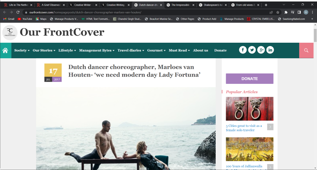317x170 pixels.
Task: Show more bookmarks chevron
Action: pyautogui.click(x=312, y=19)
